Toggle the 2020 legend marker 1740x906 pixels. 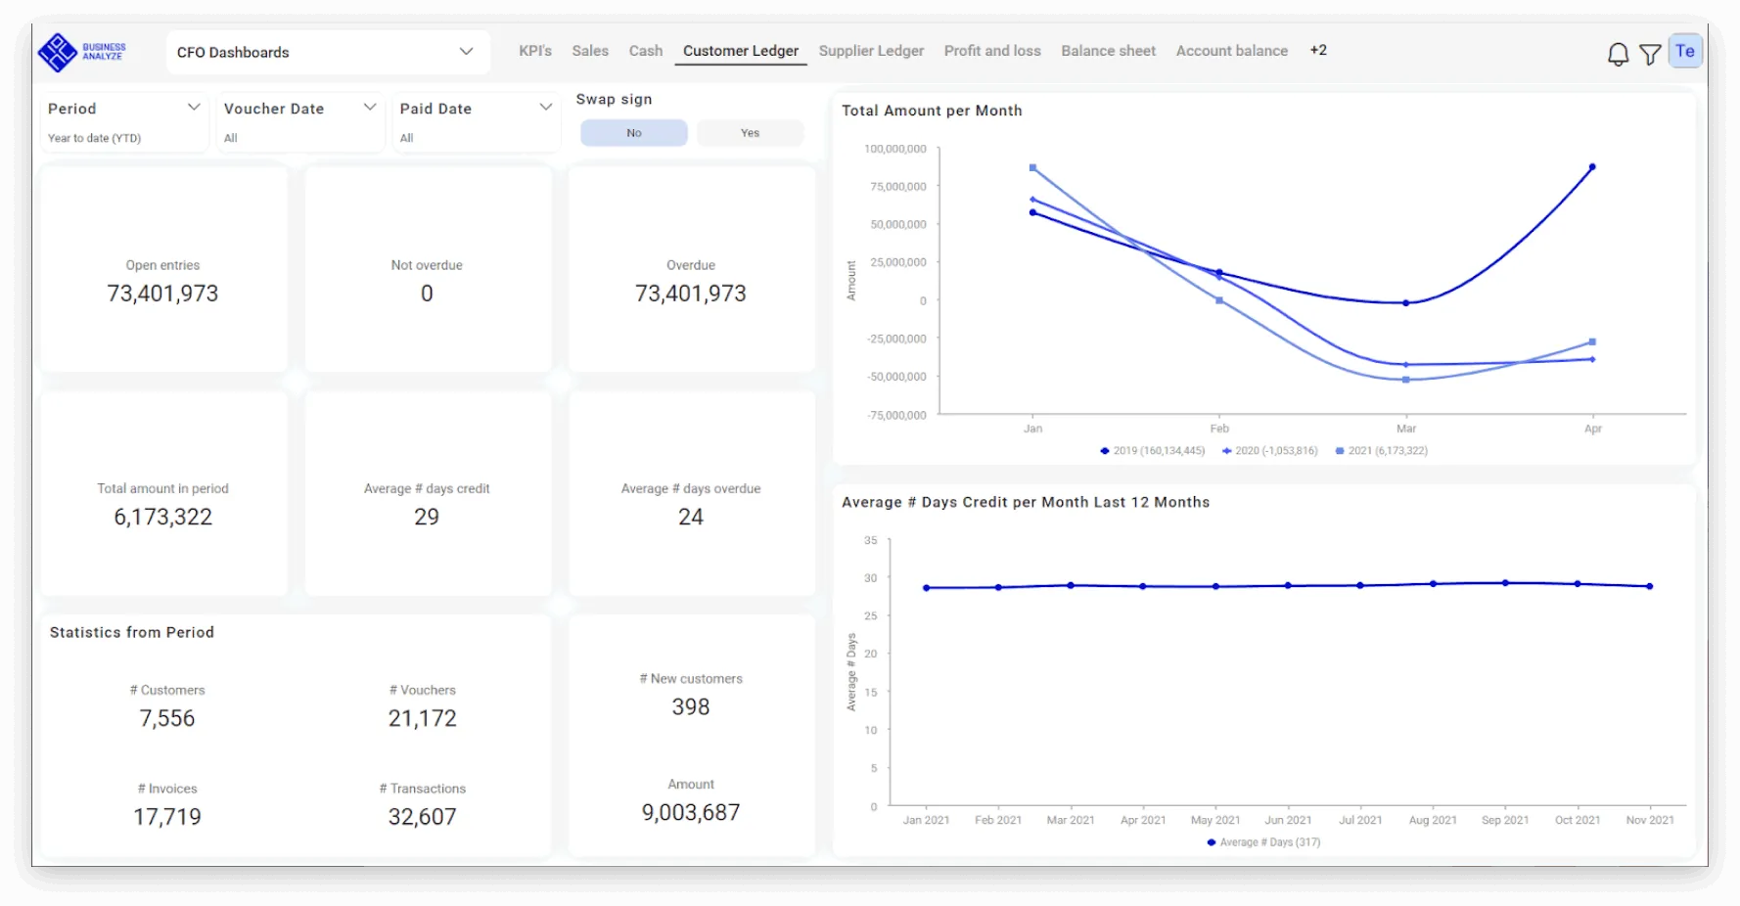click(1226, 451)
